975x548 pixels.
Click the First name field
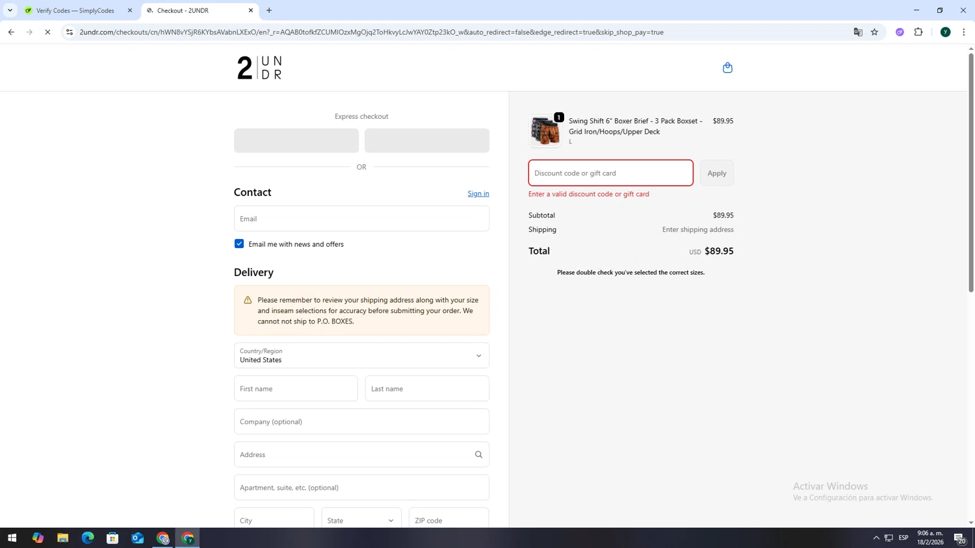[296, 388]
